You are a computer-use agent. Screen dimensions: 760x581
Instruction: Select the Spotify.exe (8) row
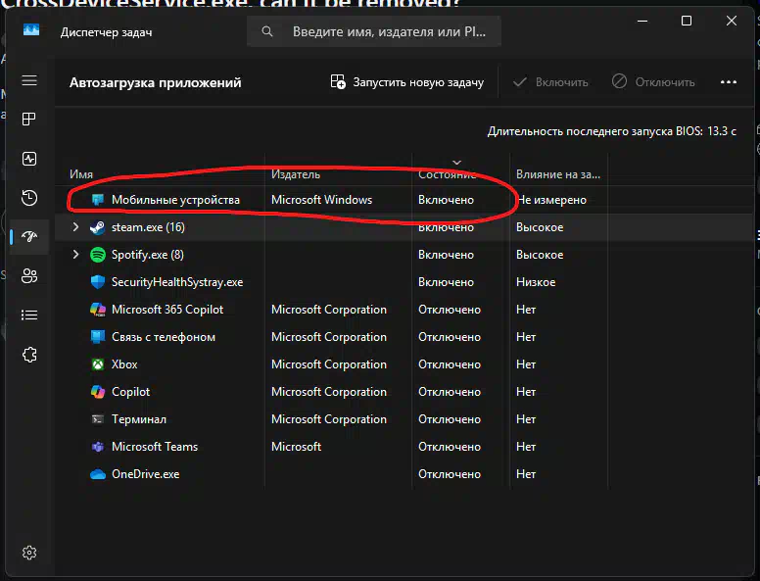click(404, 255)
